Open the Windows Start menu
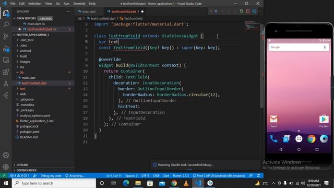Viewport: 334px width, 188px height. (x=6, y=183)
